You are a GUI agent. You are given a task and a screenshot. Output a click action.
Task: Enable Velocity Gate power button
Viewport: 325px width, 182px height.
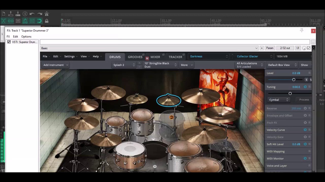(305, 137)
